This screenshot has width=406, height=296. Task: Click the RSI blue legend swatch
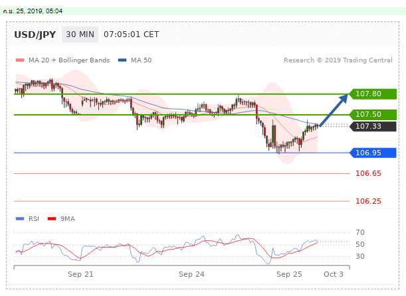coord(20,219)
